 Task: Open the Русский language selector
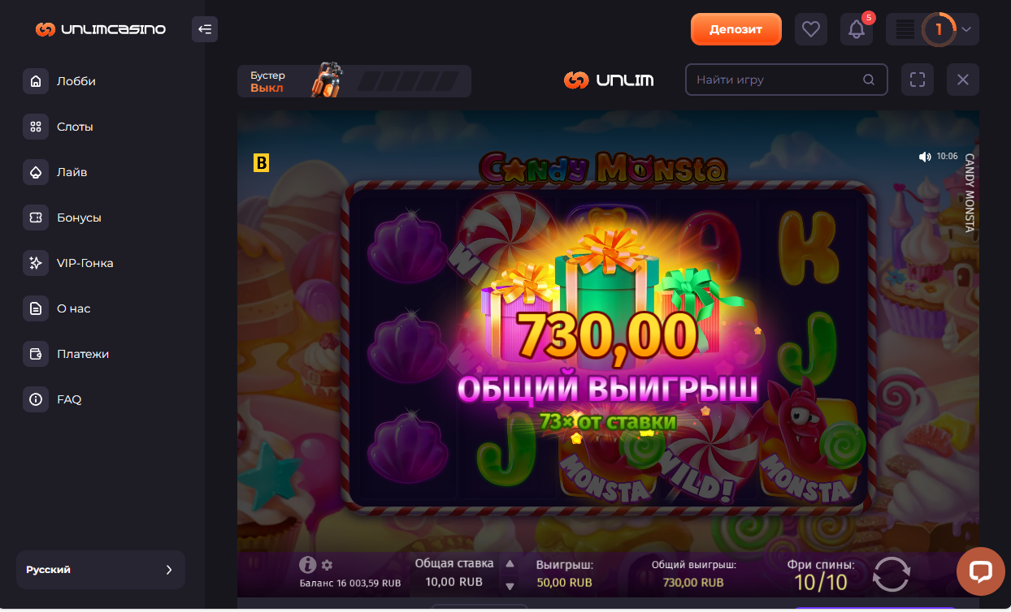[101, 570]
